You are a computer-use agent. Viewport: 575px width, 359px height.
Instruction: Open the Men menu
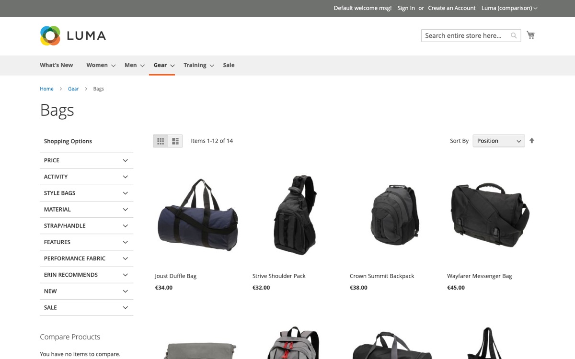point(135,65)
